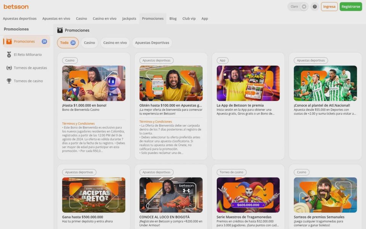
Task: Toggle the Claro light theme switch
Action: pyautogui.click(x=298, y=6)
